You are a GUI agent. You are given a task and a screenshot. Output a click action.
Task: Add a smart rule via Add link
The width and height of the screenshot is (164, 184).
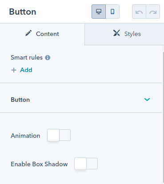(26, 70)
